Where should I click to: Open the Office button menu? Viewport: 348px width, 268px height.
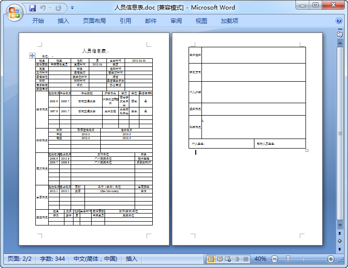pyautogui.click(x=14, y=12)
